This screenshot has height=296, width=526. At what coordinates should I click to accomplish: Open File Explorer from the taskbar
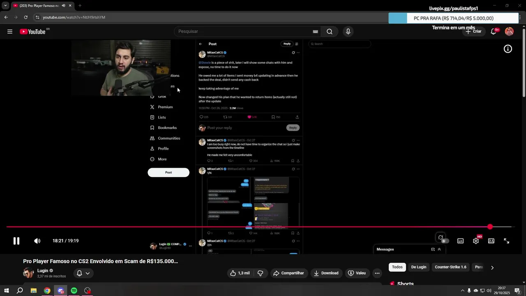tap(34, 291)
